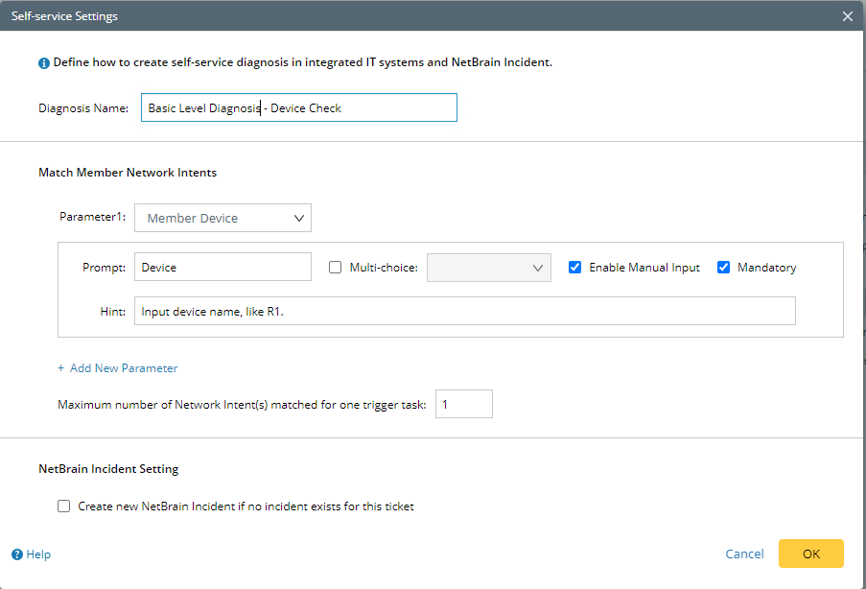
Task: Uncheck the Mandatory checkbox
Action: 723,268
